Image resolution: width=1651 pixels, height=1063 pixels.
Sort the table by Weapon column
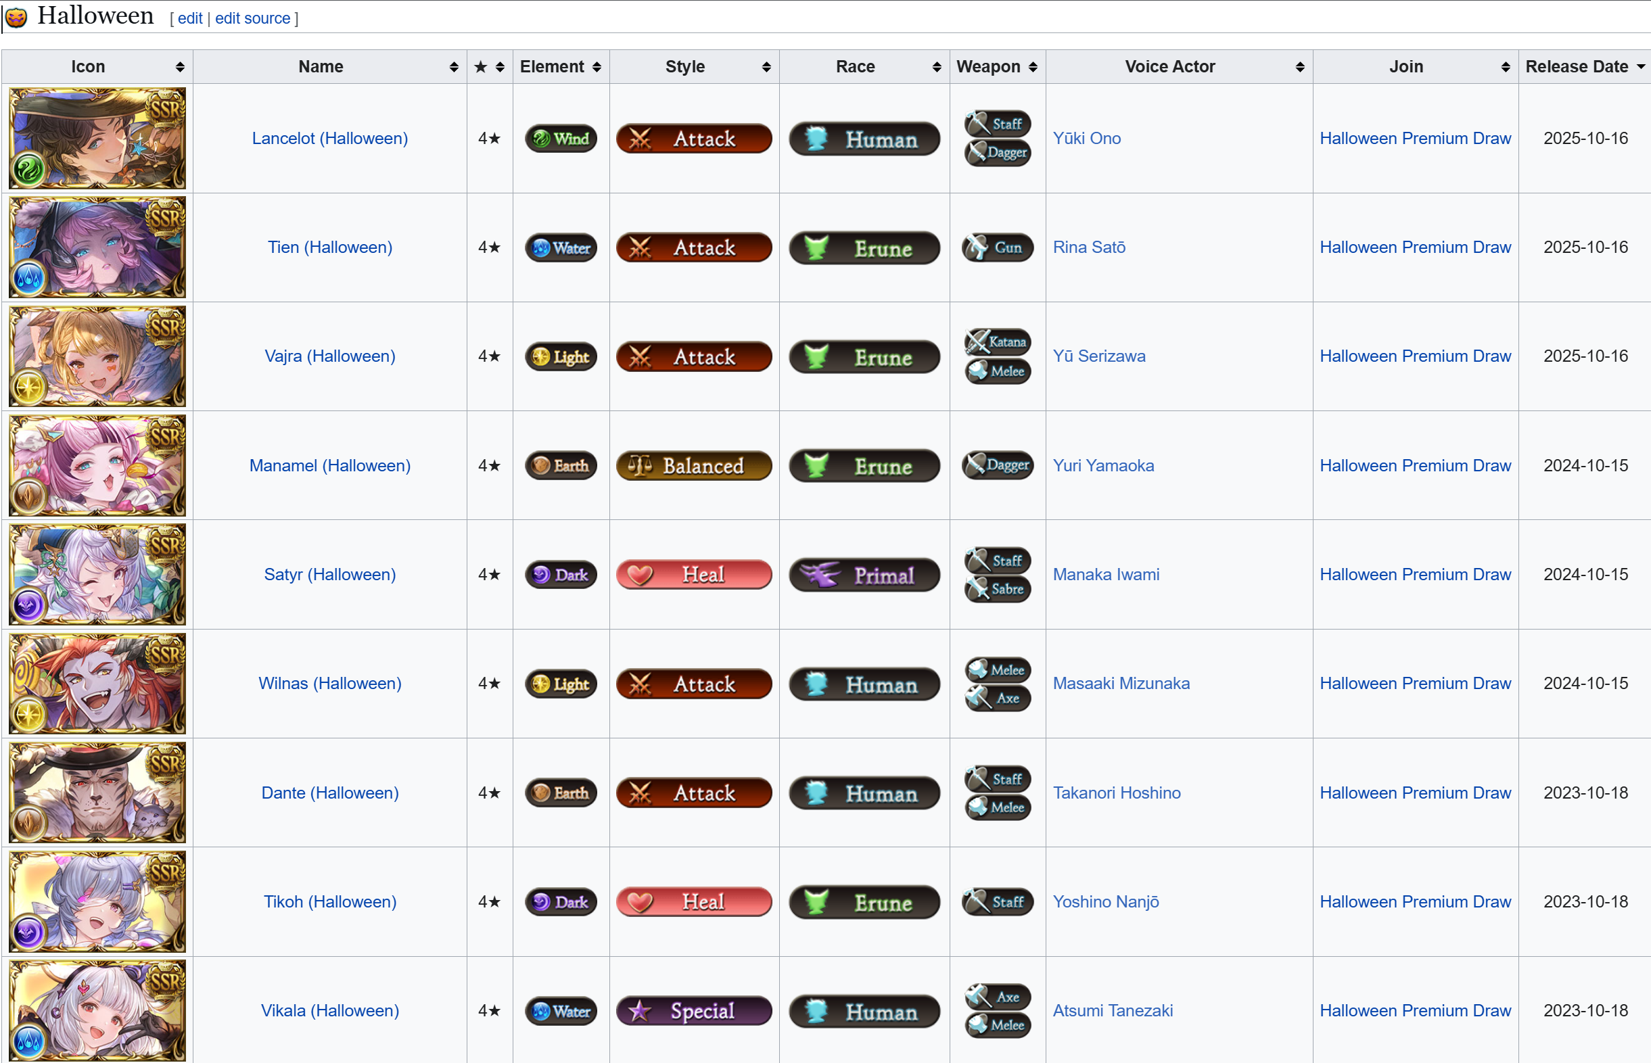coord(998,67)
